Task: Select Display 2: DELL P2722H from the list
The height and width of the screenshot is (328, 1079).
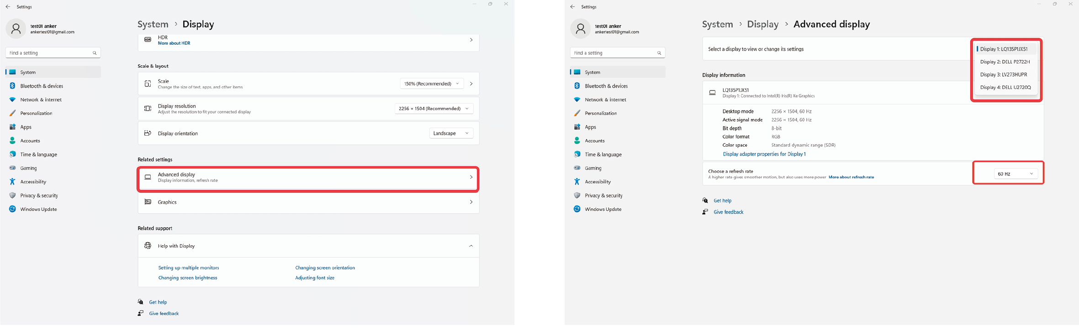Action: click(x=1005, y=62)
